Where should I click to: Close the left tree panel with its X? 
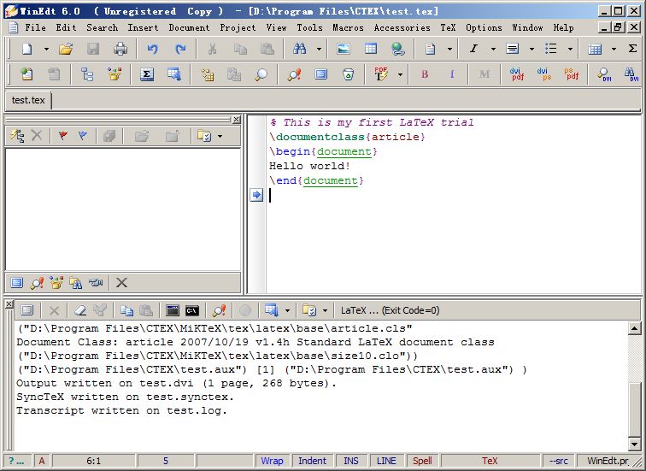point(236,120)
